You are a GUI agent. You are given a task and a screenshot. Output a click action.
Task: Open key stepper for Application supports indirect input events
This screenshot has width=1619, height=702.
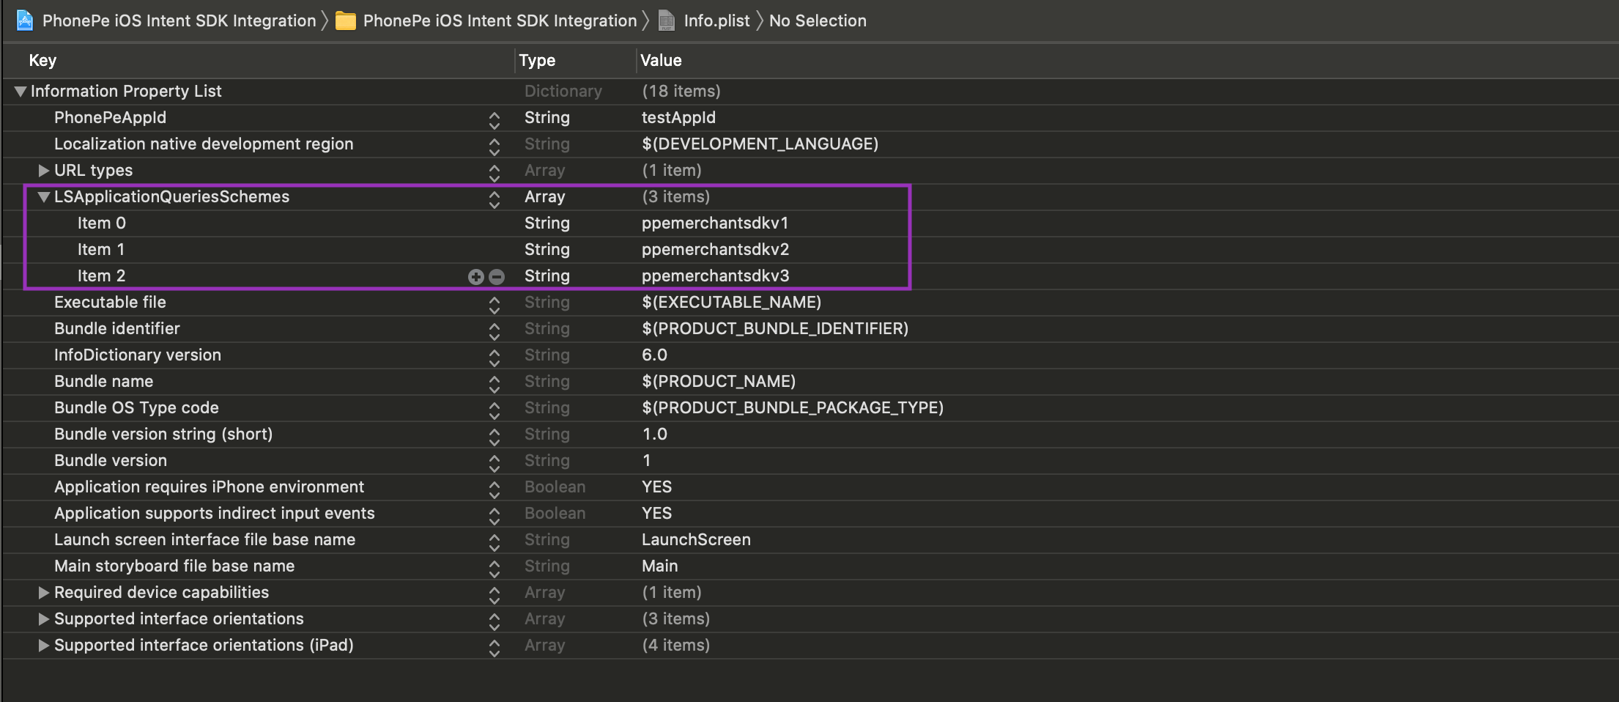(x=494, y=516)
